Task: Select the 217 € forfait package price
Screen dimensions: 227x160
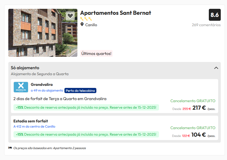Action: point(199,108)
